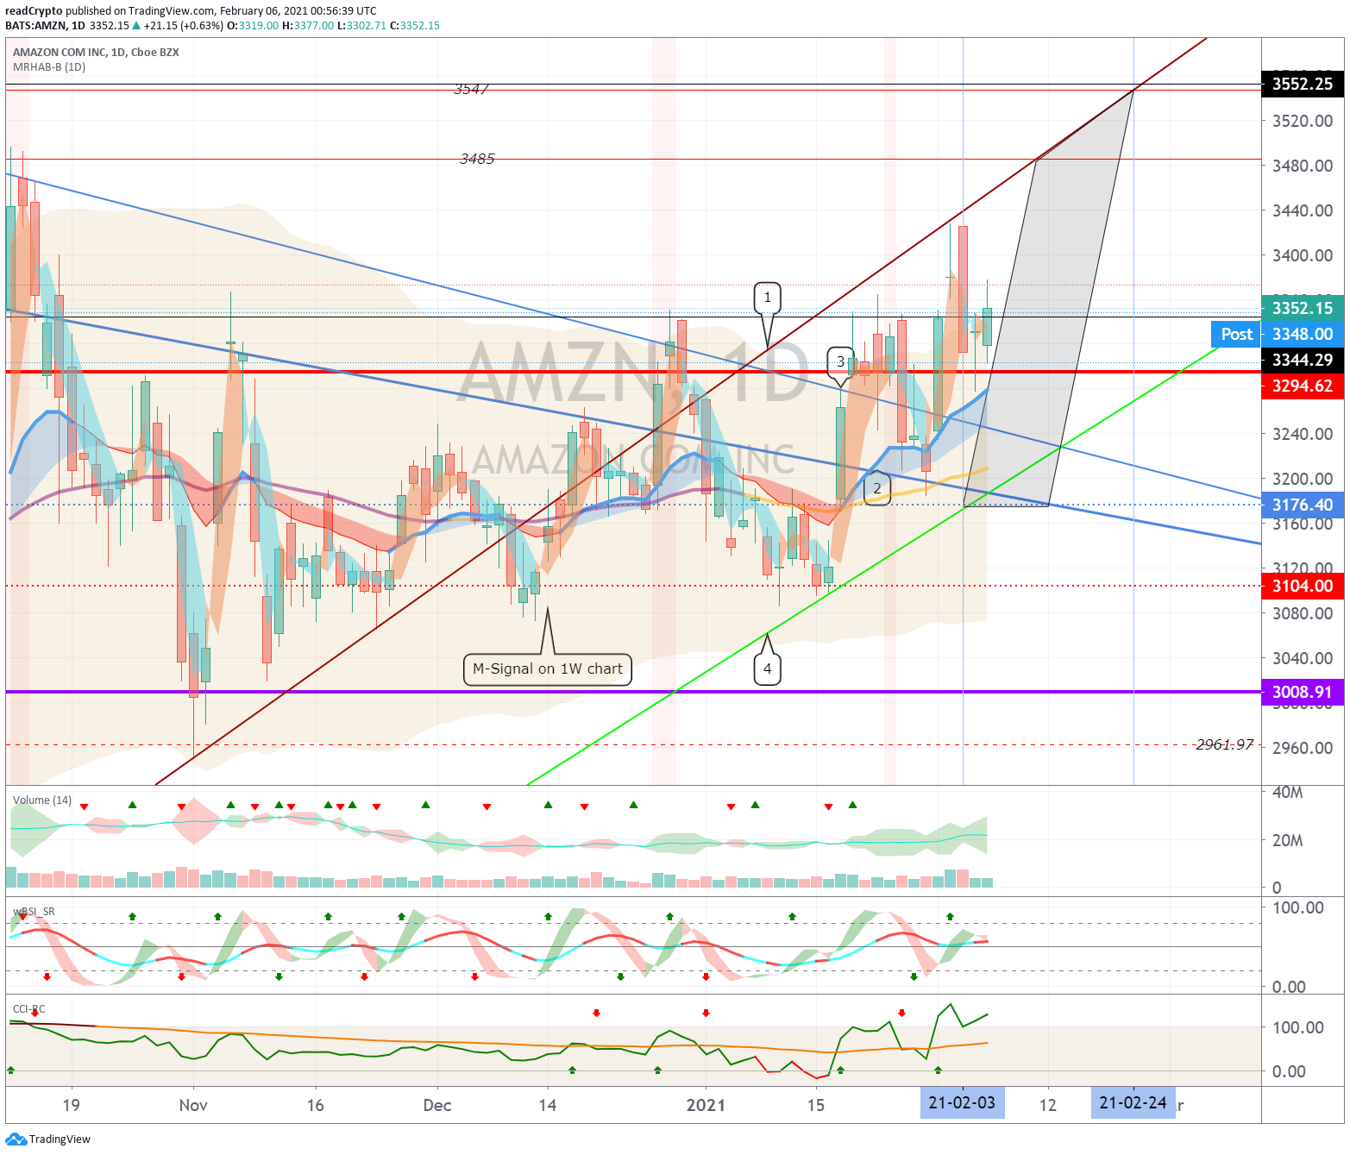The image size is (1350, 1155).
Task: Click the 19 label on time axis
Action: click(x=71, y=1105)
